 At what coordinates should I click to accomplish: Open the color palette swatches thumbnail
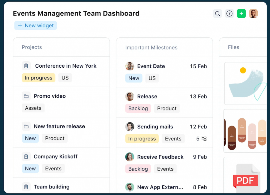pyautogui.click(x=245, y=131)
